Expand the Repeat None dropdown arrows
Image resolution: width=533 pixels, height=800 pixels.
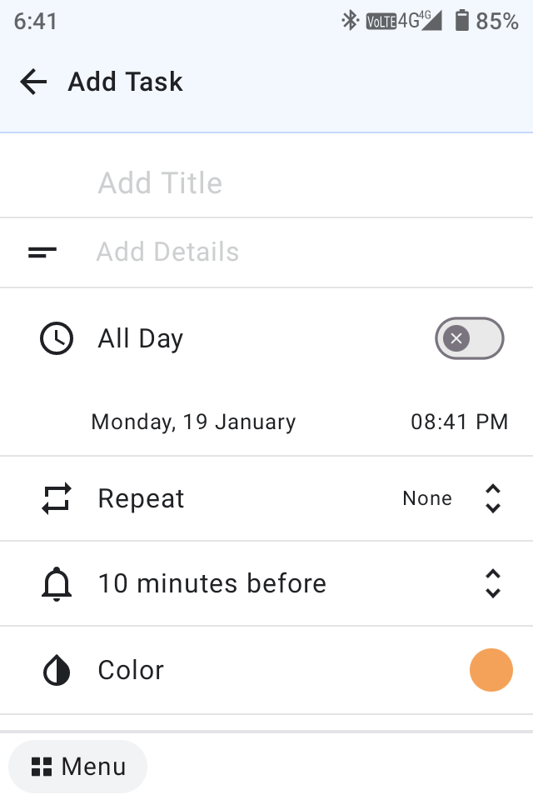point(492,498)
